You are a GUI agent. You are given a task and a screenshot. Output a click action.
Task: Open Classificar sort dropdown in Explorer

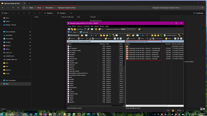pos(49,13)
